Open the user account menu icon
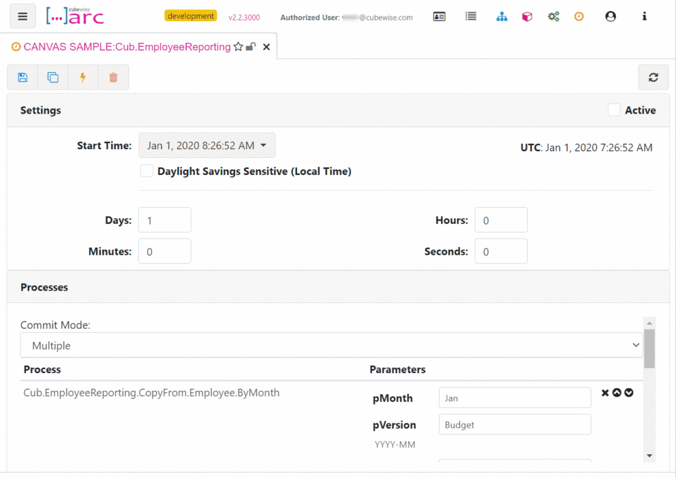 [610, 17]
